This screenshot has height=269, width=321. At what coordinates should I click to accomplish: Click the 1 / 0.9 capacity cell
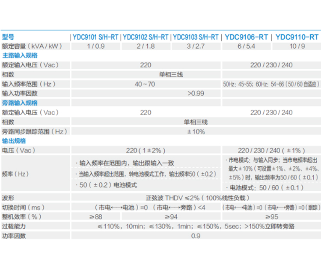pos(95,46)
